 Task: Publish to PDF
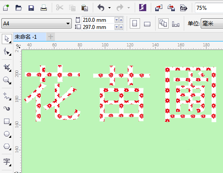(x=184, y=8)
